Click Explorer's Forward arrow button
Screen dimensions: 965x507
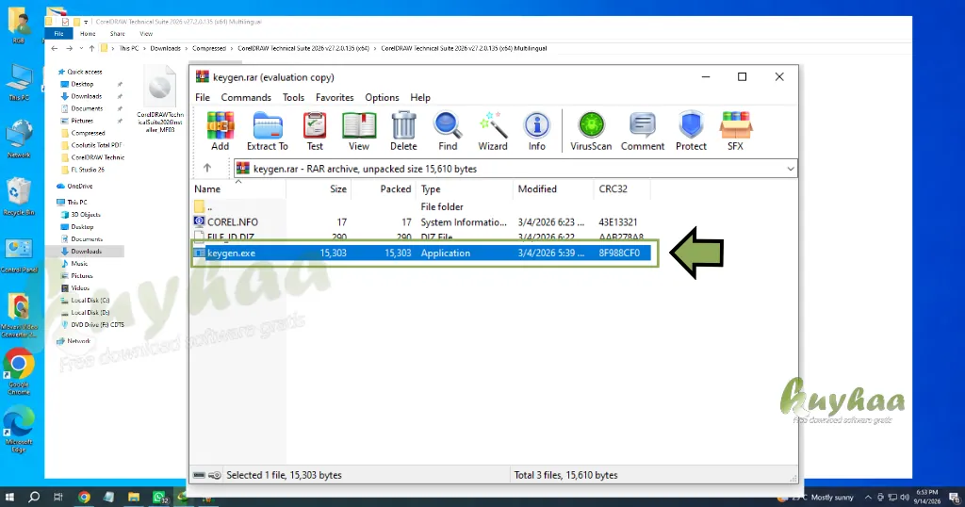coord(69,48)
